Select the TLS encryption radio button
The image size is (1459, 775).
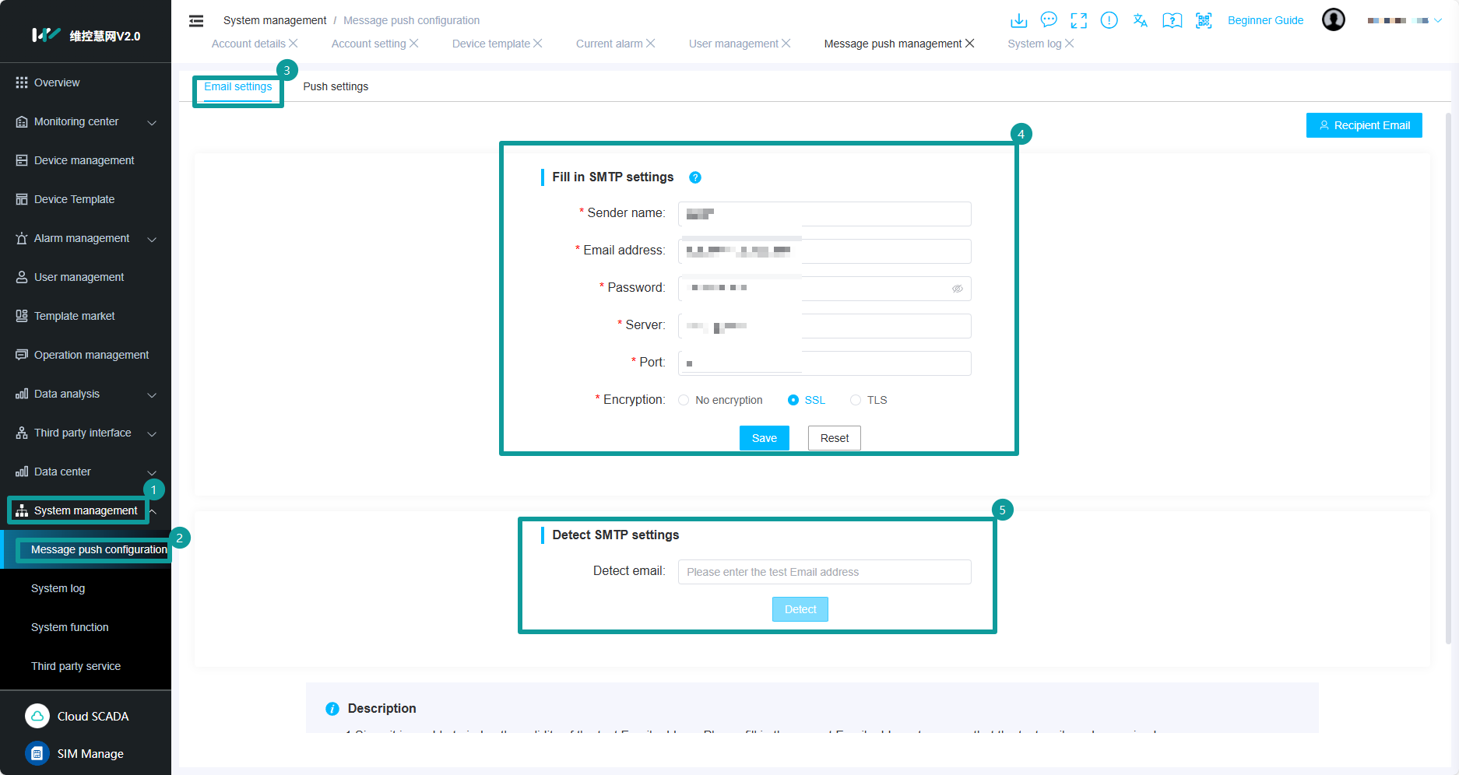[856, 400]
